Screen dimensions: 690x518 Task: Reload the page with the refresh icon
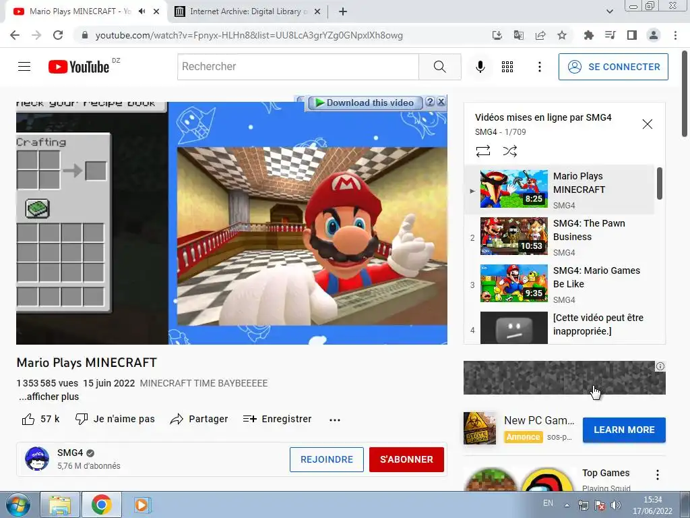click(58, 35)
